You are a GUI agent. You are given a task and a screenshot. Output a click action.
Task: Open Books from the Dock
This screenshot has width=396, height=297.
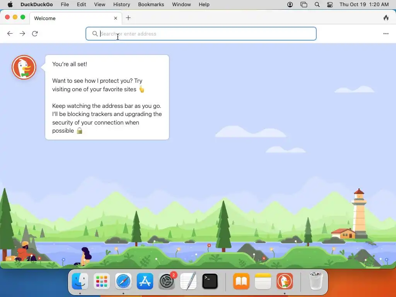[x=241, y=281]
